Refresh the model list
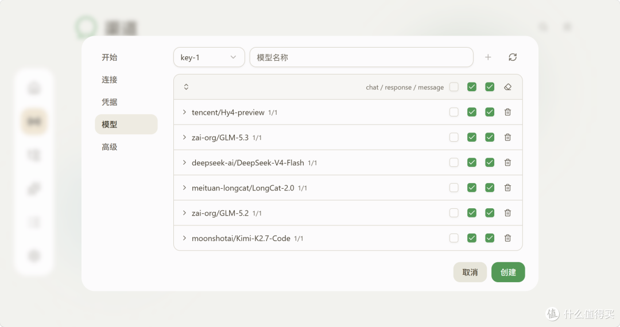The width and height of the screenshot is (620, 327). point(513,57)
